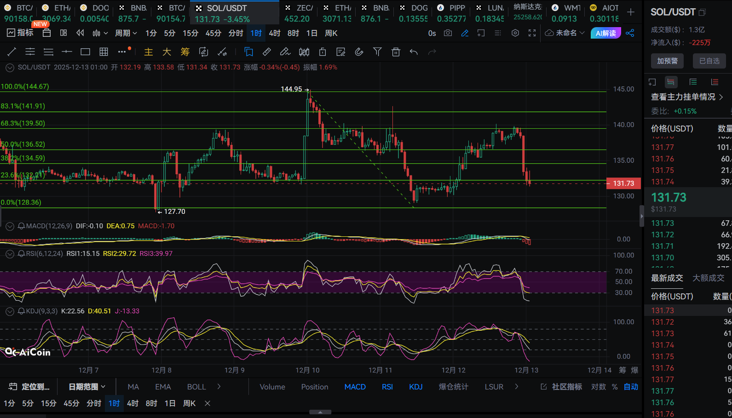This screenshot has height=418, width=732.
Task: Click the trash icon to delete drawings
Action: [396, 52]
